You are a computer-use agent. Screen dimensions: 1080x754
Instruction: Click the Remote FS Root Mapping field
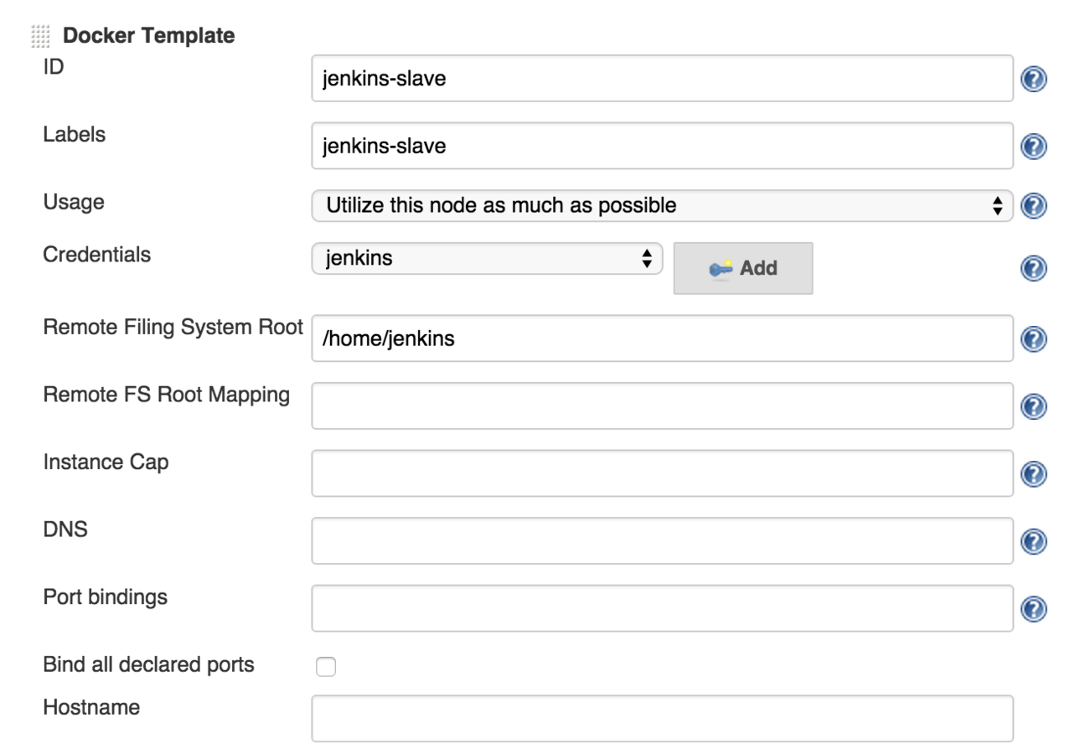point(662,406)
